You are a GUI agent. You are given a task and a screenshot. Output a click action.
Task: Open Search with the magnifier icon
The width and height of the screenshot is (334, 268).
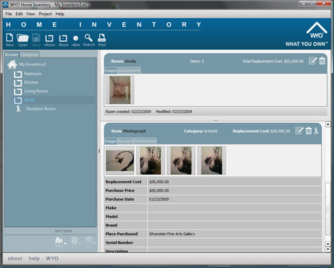pyautogui.click(x=89, y=40)
